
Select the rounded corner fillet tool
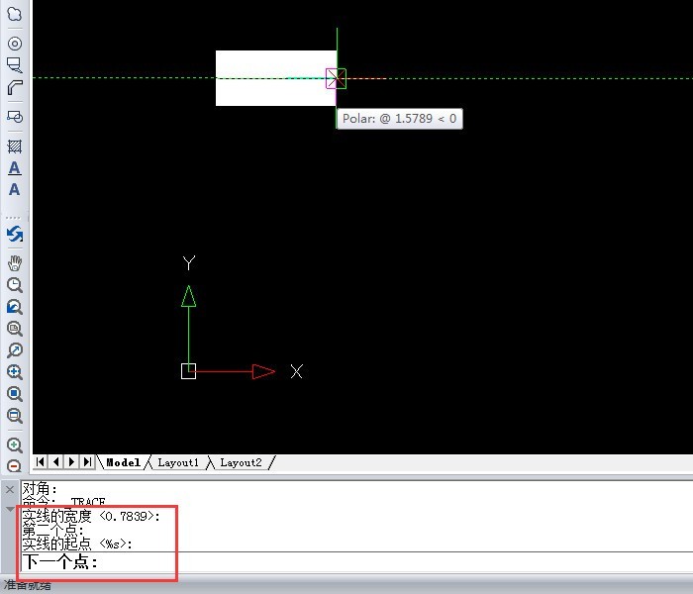pos(14,88)
